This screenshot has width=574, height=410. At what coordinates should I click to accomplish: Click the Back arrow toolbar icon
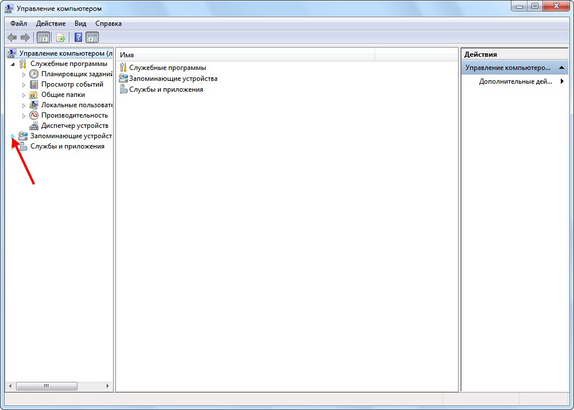tap(12, 37)
